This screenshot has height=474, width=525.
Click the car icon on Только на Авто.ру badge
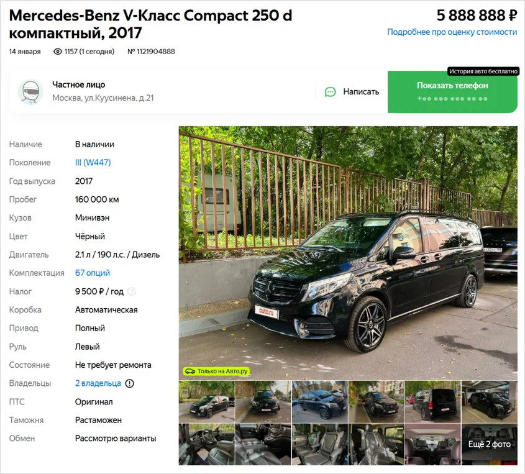[x=190, y=371]
